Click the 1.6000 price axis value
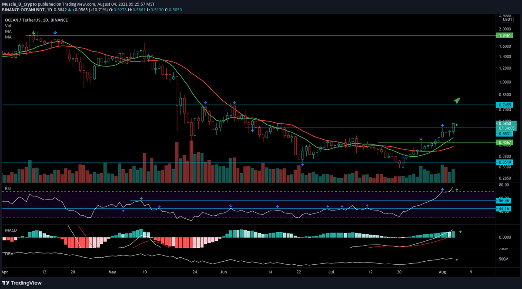 [505, 46]
